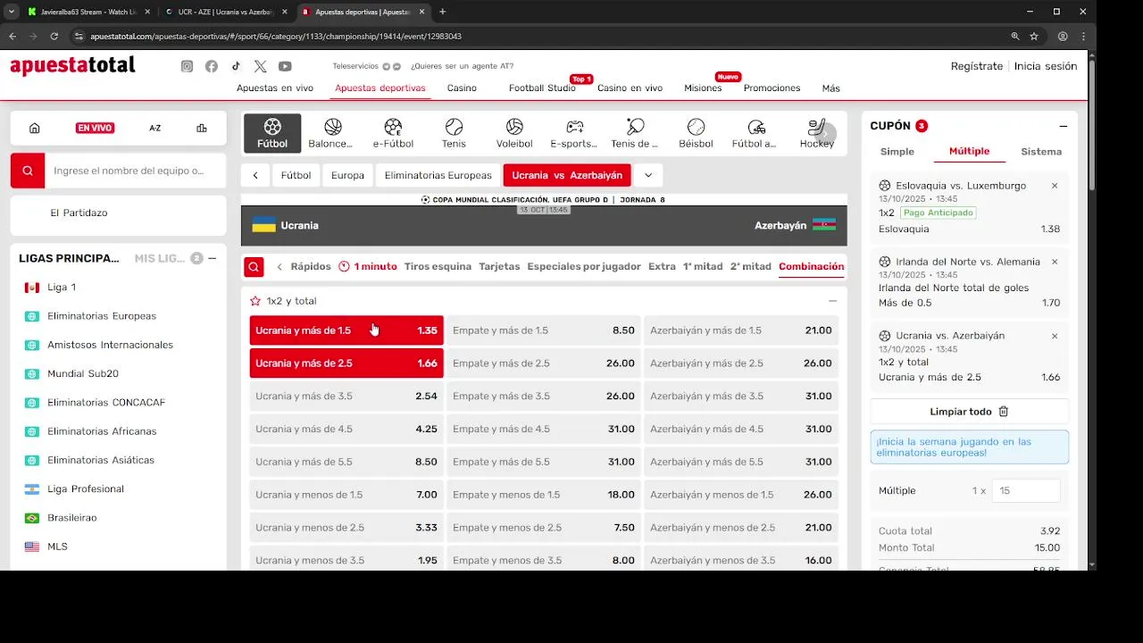Click the trash icon in Limpiar todo
1143x643 pixels.
coord(1004,412)
